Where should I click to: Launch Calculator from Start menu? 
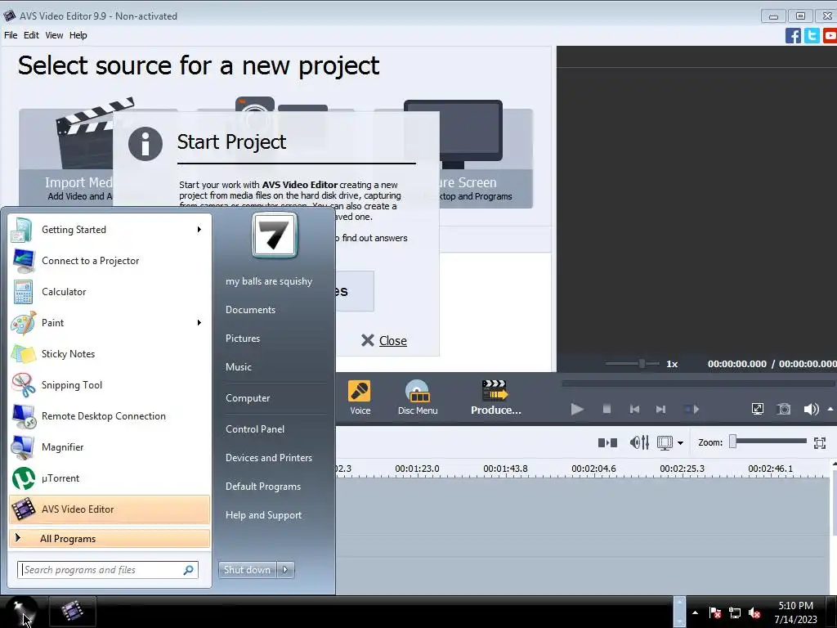[110, 292]
